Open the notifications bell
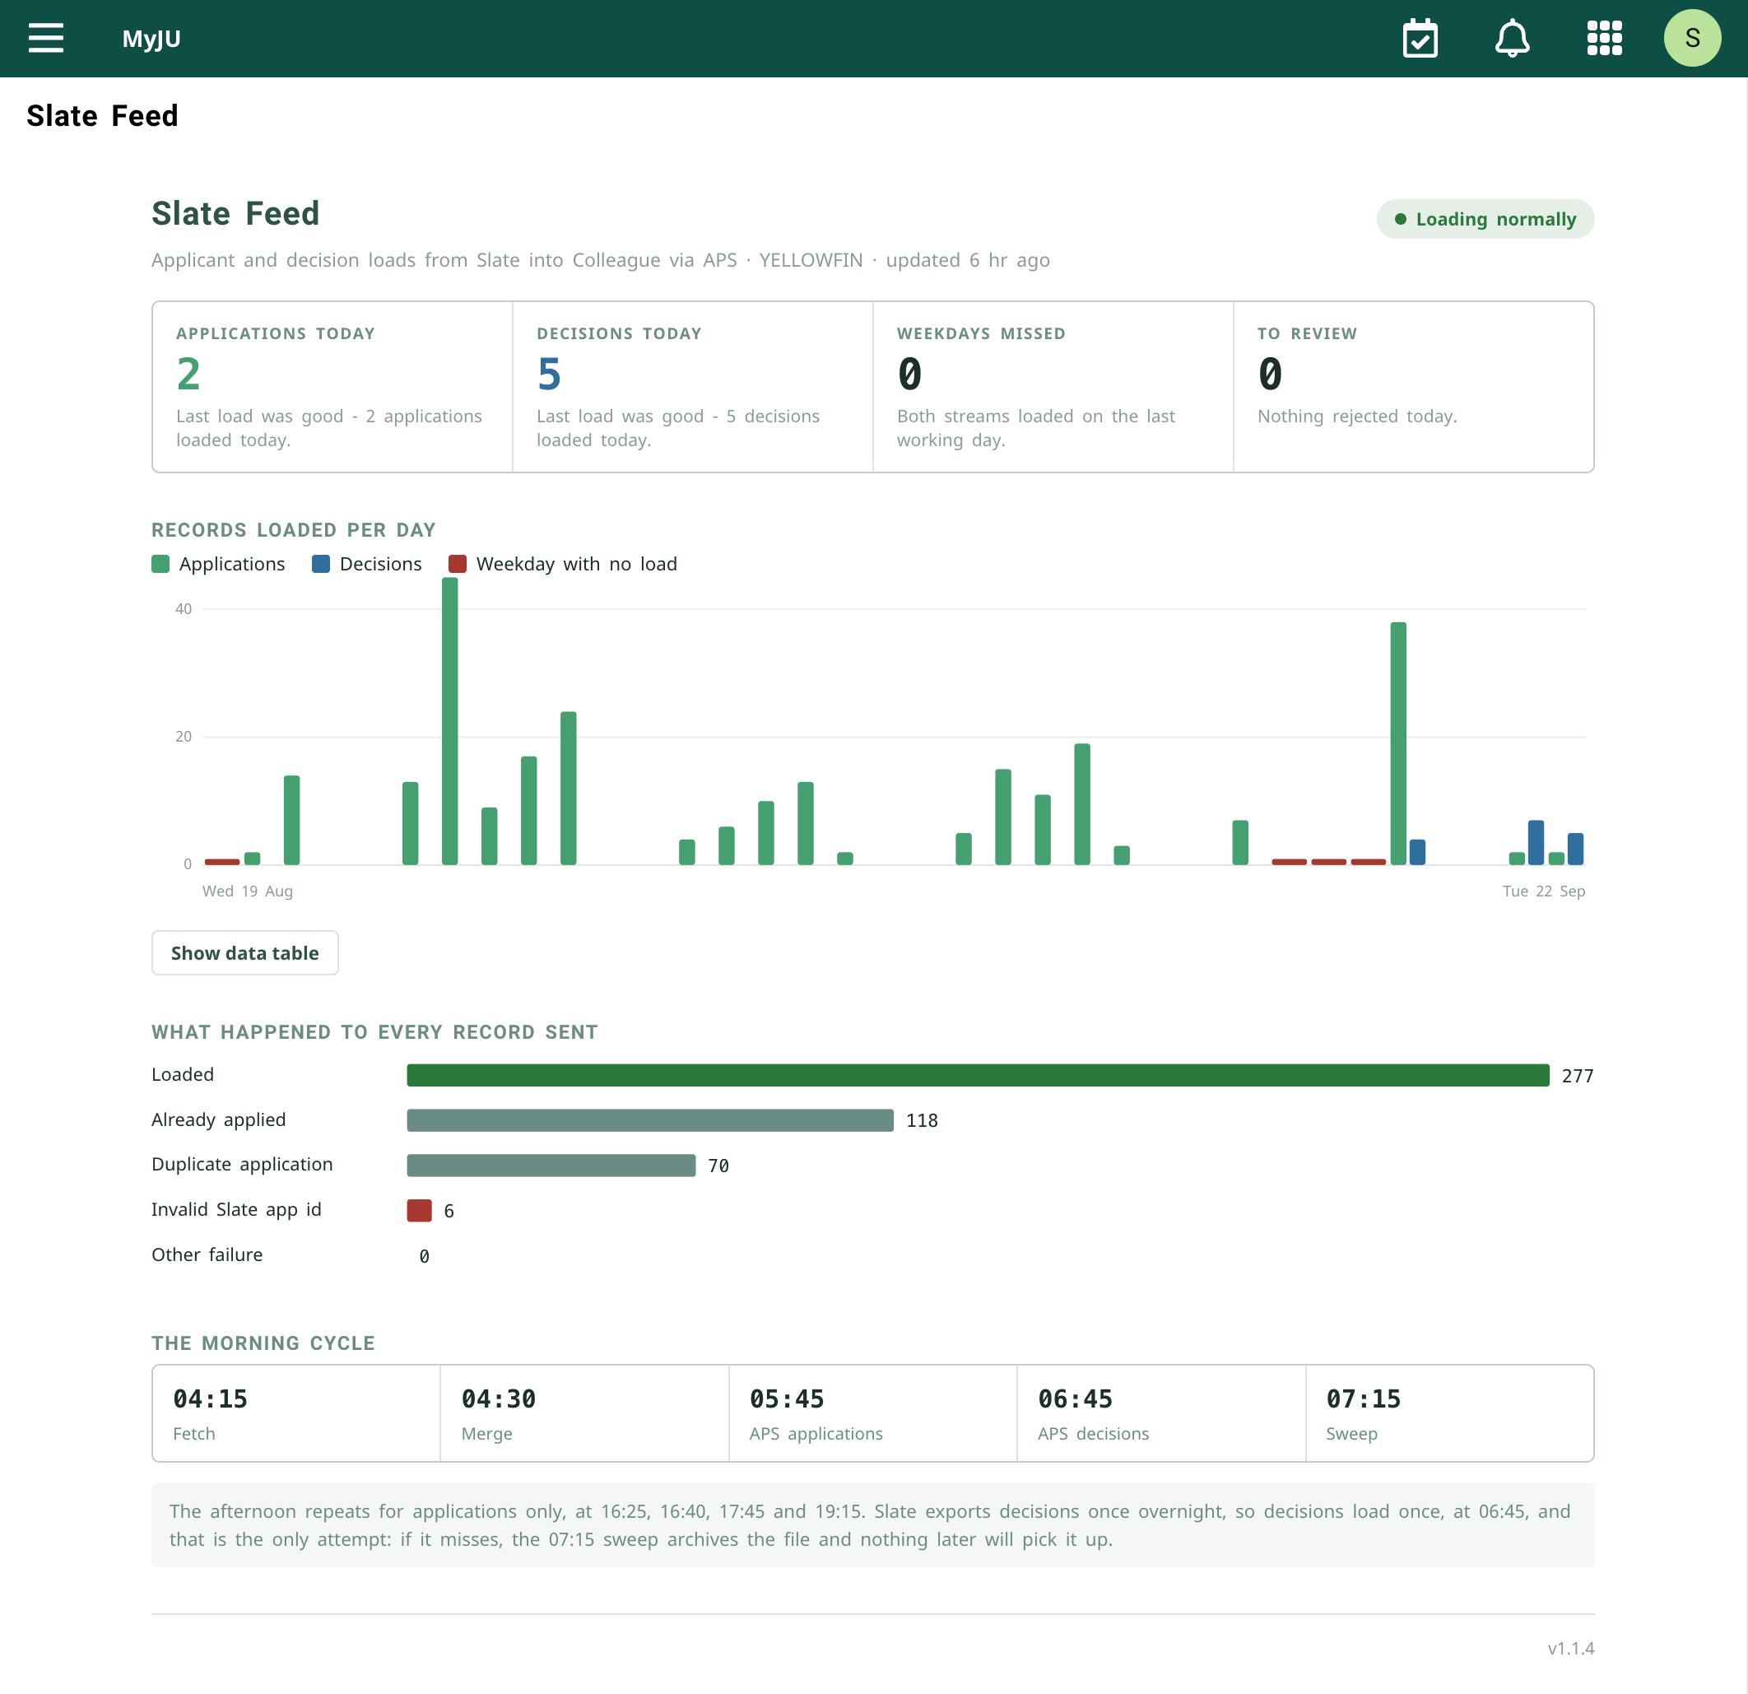Screen dimensions: 1748x1694 pyautogui.click(x=1512, y=39)
